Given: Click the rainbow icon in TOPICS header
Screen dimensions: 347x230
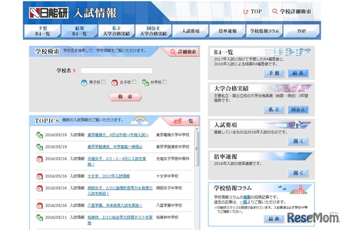Looking at the screenshot, I should (139, 120).
